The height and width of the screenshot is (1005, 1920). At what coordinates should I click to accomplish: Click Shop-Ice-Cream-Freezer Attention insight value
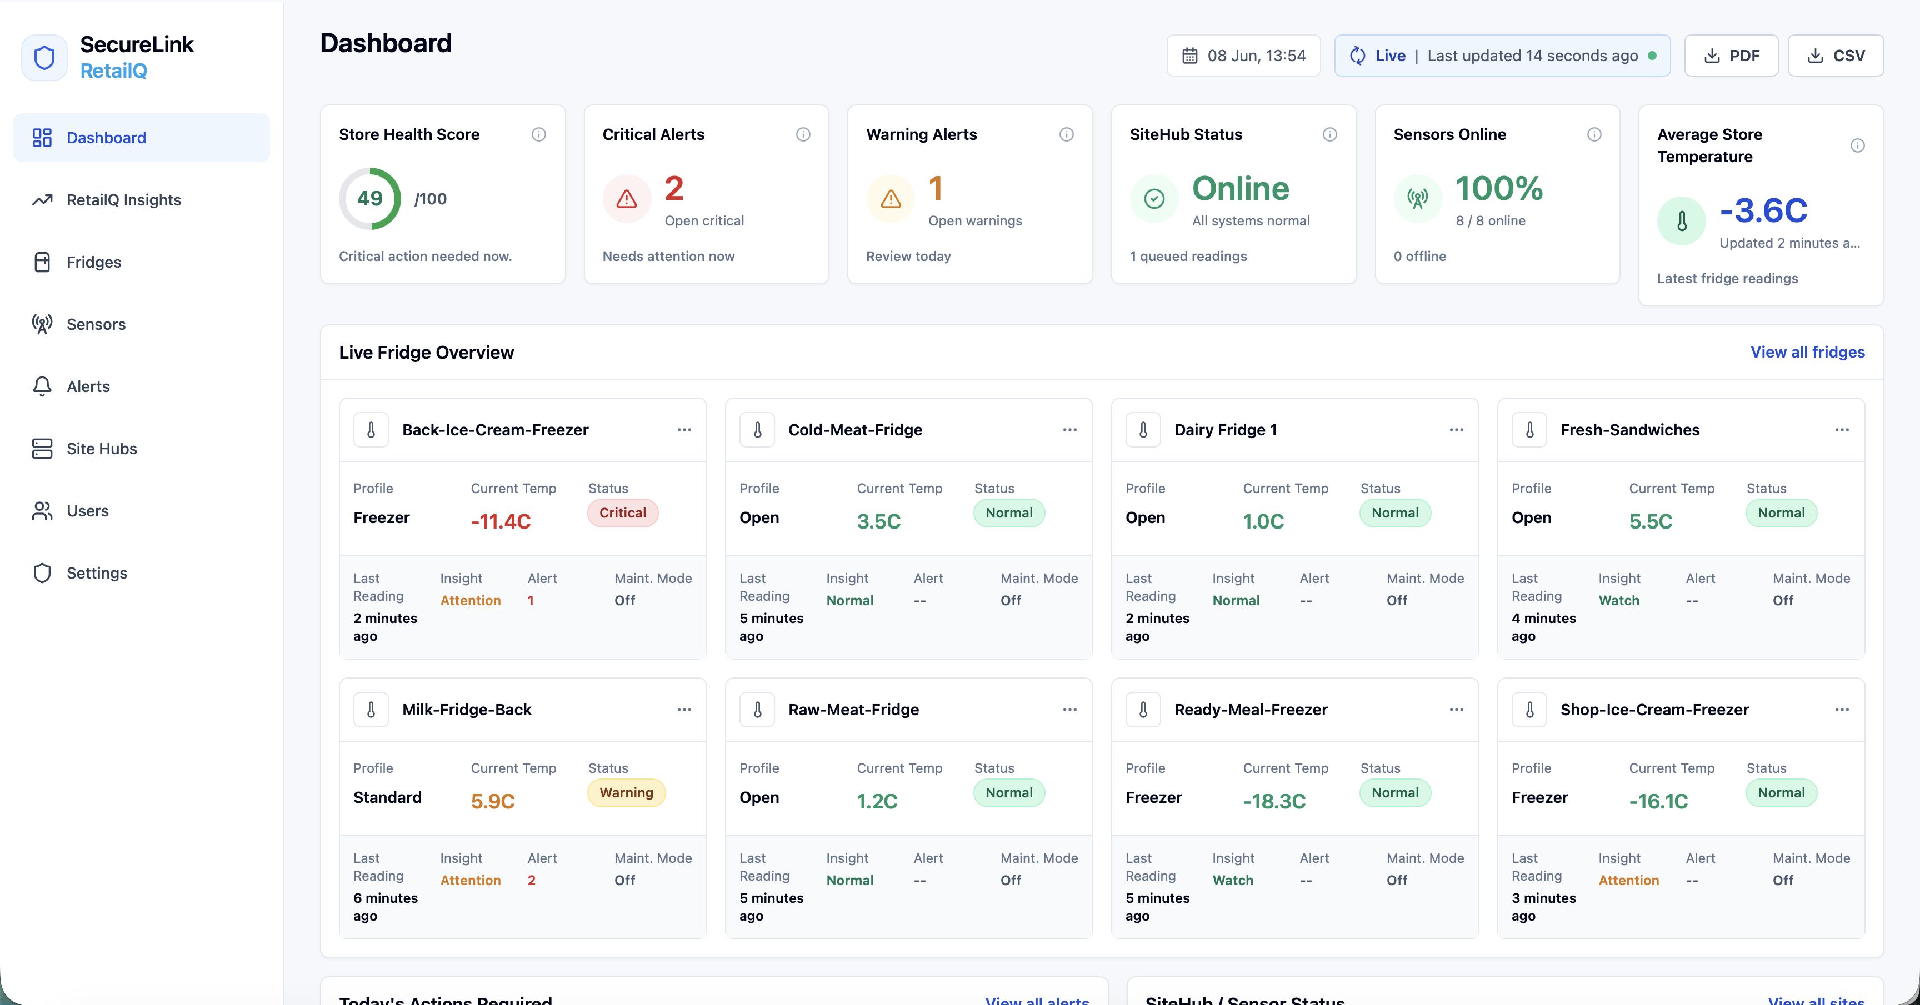point(1628,881)
